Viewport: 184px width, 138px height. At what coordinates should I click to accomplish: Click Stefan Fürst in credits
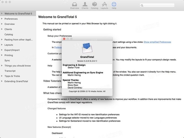tap(74, 68)
